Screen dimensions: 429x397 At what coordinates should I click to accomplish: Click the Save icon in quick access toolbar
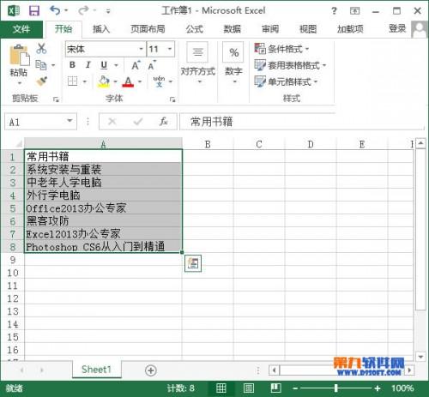(34, 11)
